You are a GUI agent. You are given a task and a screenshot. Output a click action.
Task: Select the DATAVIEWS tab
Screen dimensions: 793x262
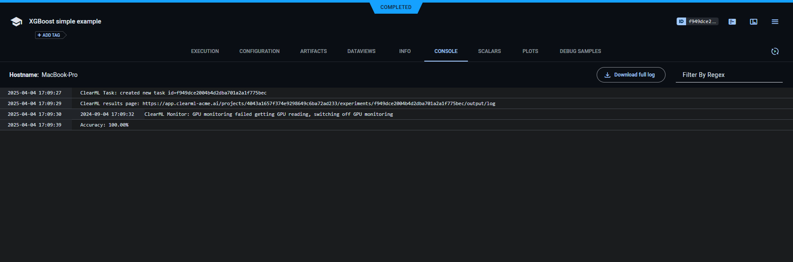click(x=361, y=51)
